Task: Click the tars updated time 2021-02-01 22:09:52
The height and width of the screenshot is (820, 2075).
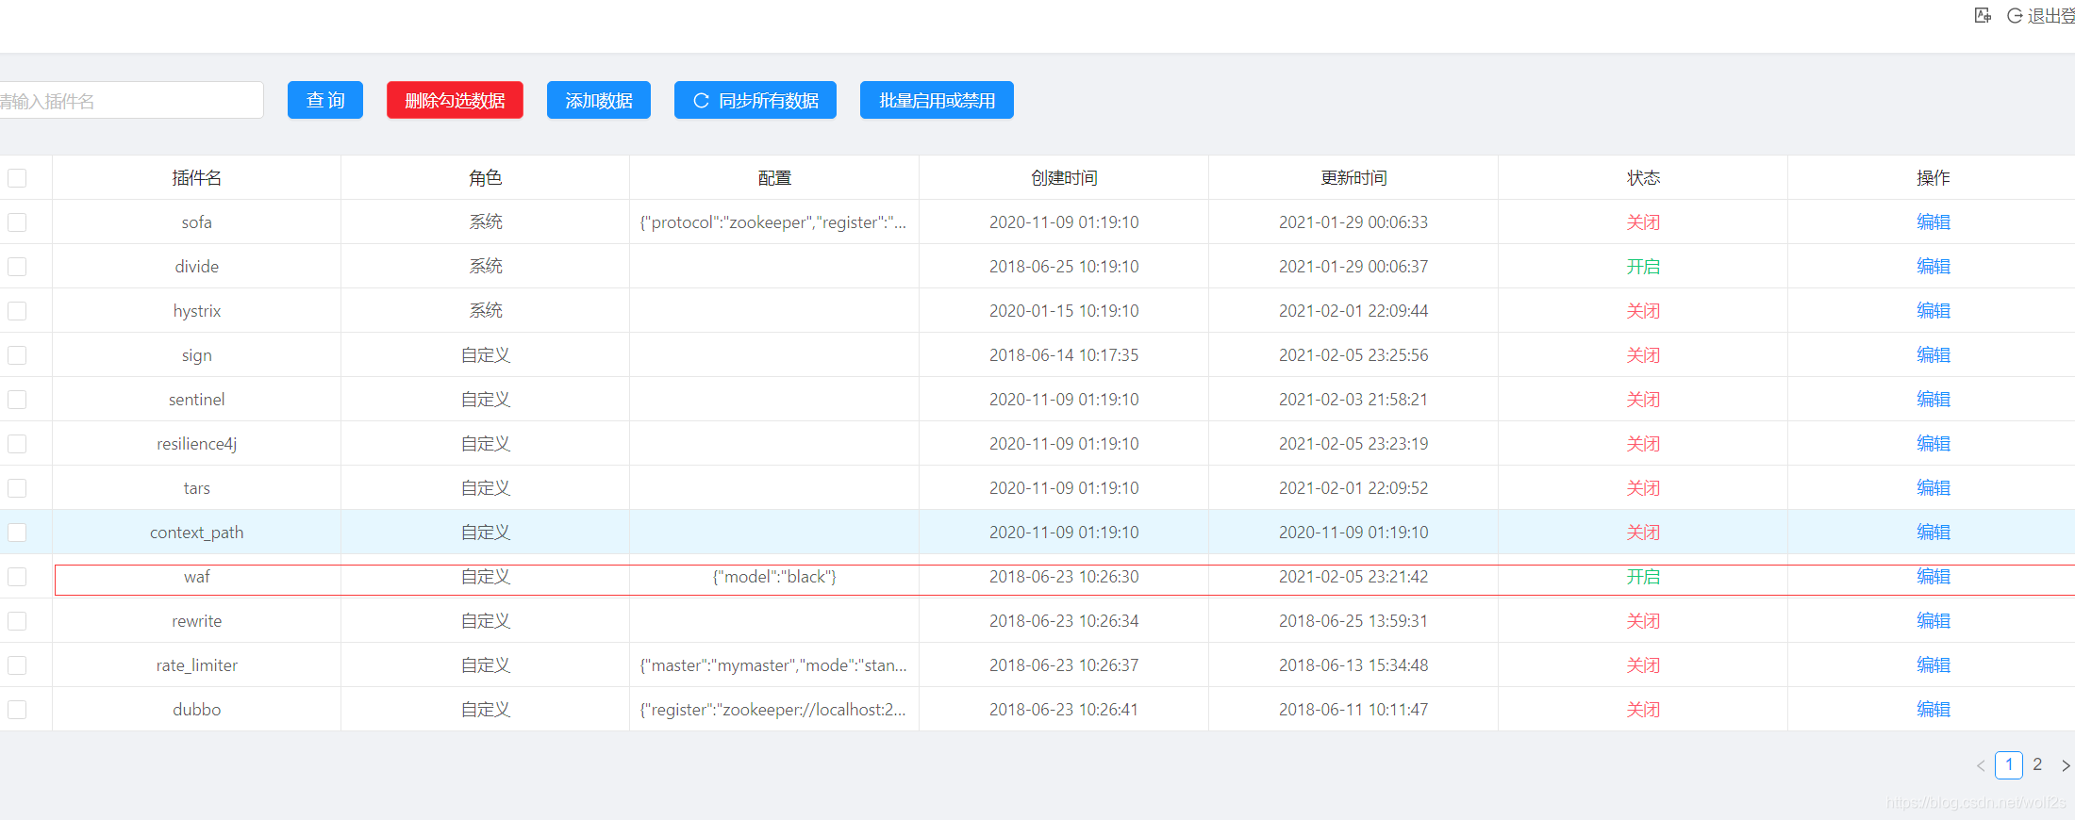Action: tap(1353, 488)
